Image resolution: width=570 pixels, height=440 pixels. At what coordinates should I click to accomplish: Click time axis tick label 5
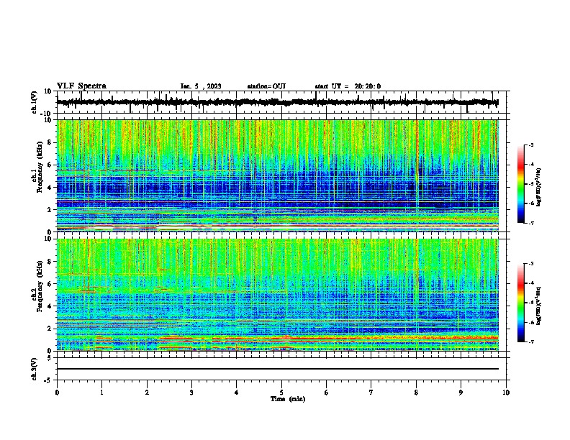pyautogui.click(x=281, y=393)
